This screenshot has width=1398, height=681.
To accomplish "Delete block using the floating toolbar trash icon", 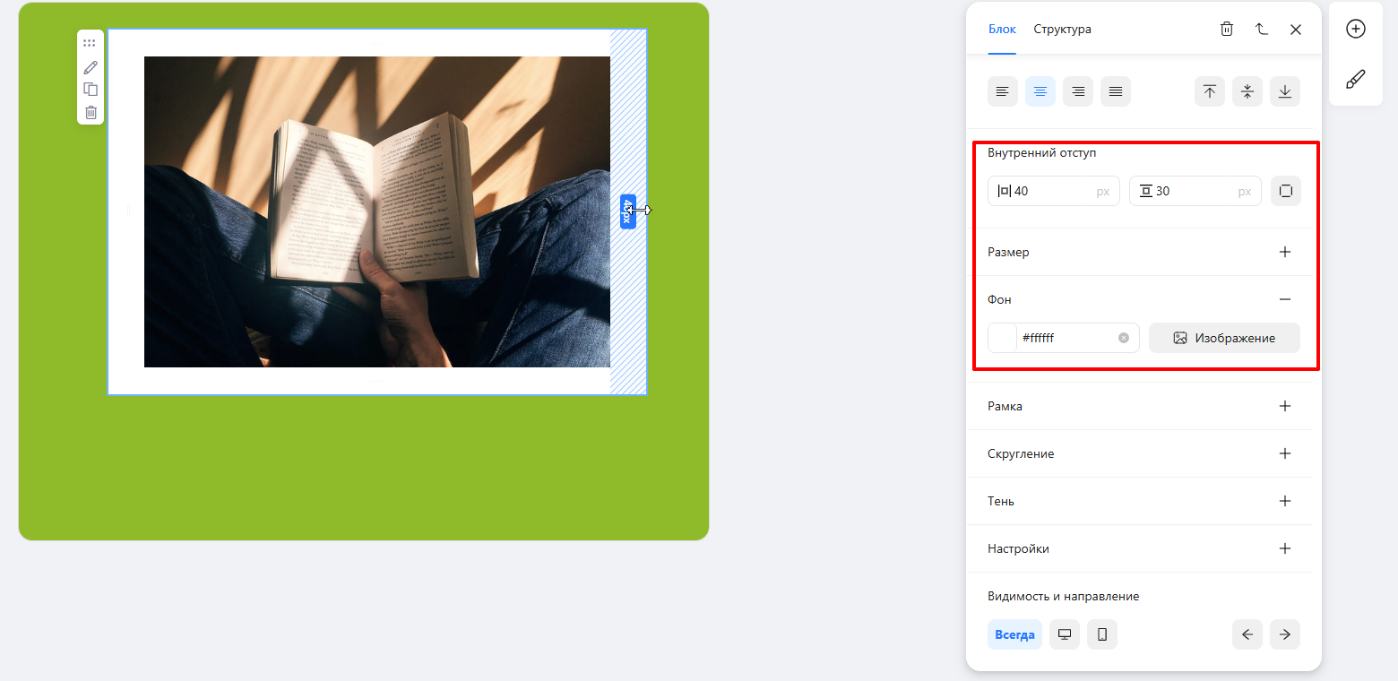I will point(91,112).
